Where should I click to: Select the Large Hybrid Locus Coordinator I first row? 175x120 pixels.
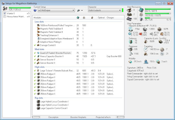pos(54,102)
